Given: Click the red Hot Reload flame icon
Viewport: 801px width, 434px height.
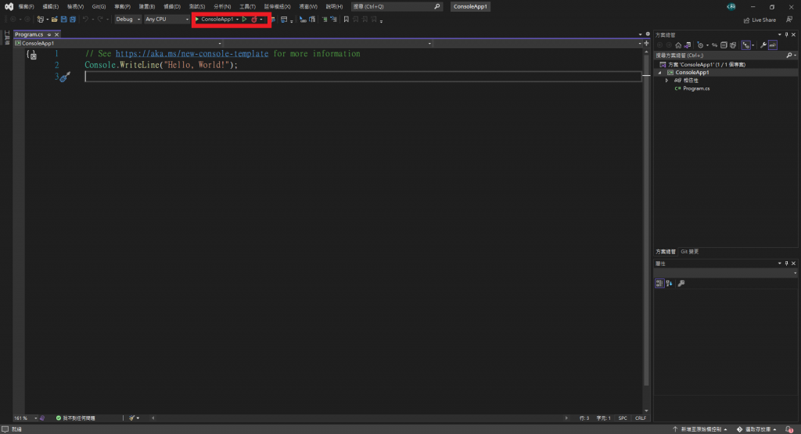Looking at the screenshot, I should [x=254, y=19].
